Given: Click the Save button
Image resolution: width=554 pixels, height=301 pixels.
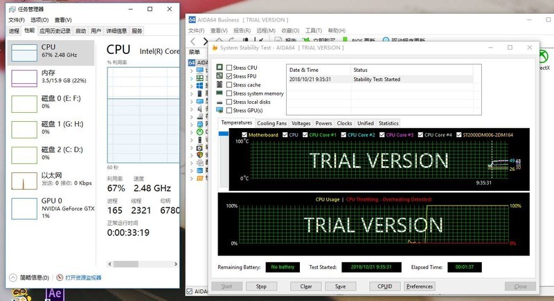Looking at the screenshot, I should click(x=340, y=286).
